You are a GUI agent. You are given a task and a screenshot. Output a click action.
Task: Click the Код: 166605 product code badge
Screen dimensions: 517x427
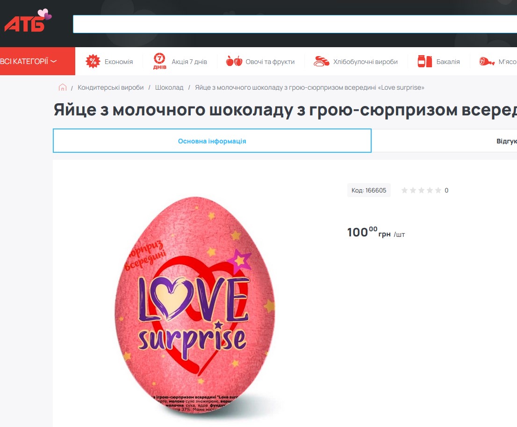[x=369, y=190]
